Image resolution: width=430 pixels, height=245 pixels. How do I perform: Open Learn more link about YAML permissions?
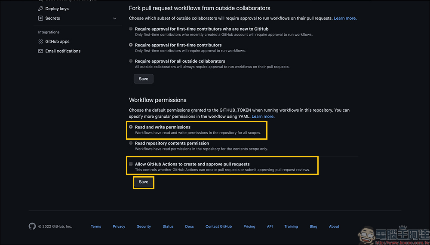coord(263,116)
